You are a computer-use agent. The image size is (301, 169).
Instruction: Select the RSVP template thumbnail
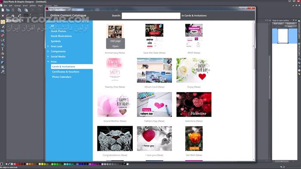[194, 36]
